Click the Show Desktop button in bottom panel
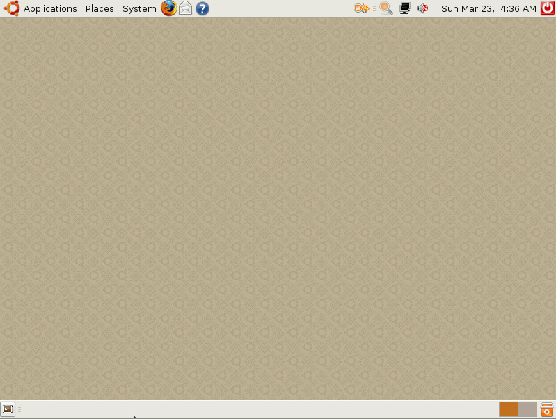 8,410
